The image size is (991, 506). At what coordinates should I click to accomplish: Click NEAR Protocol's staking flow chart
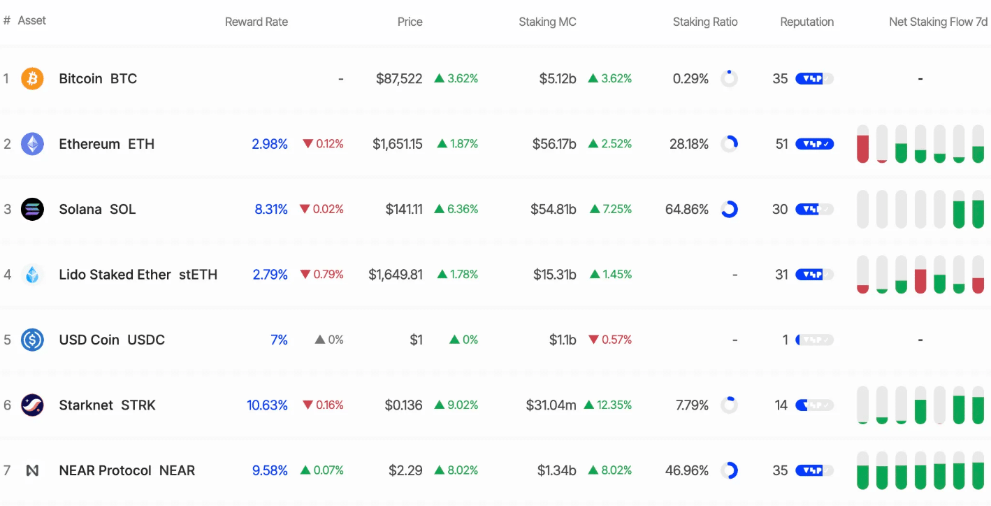click(920, 470)
